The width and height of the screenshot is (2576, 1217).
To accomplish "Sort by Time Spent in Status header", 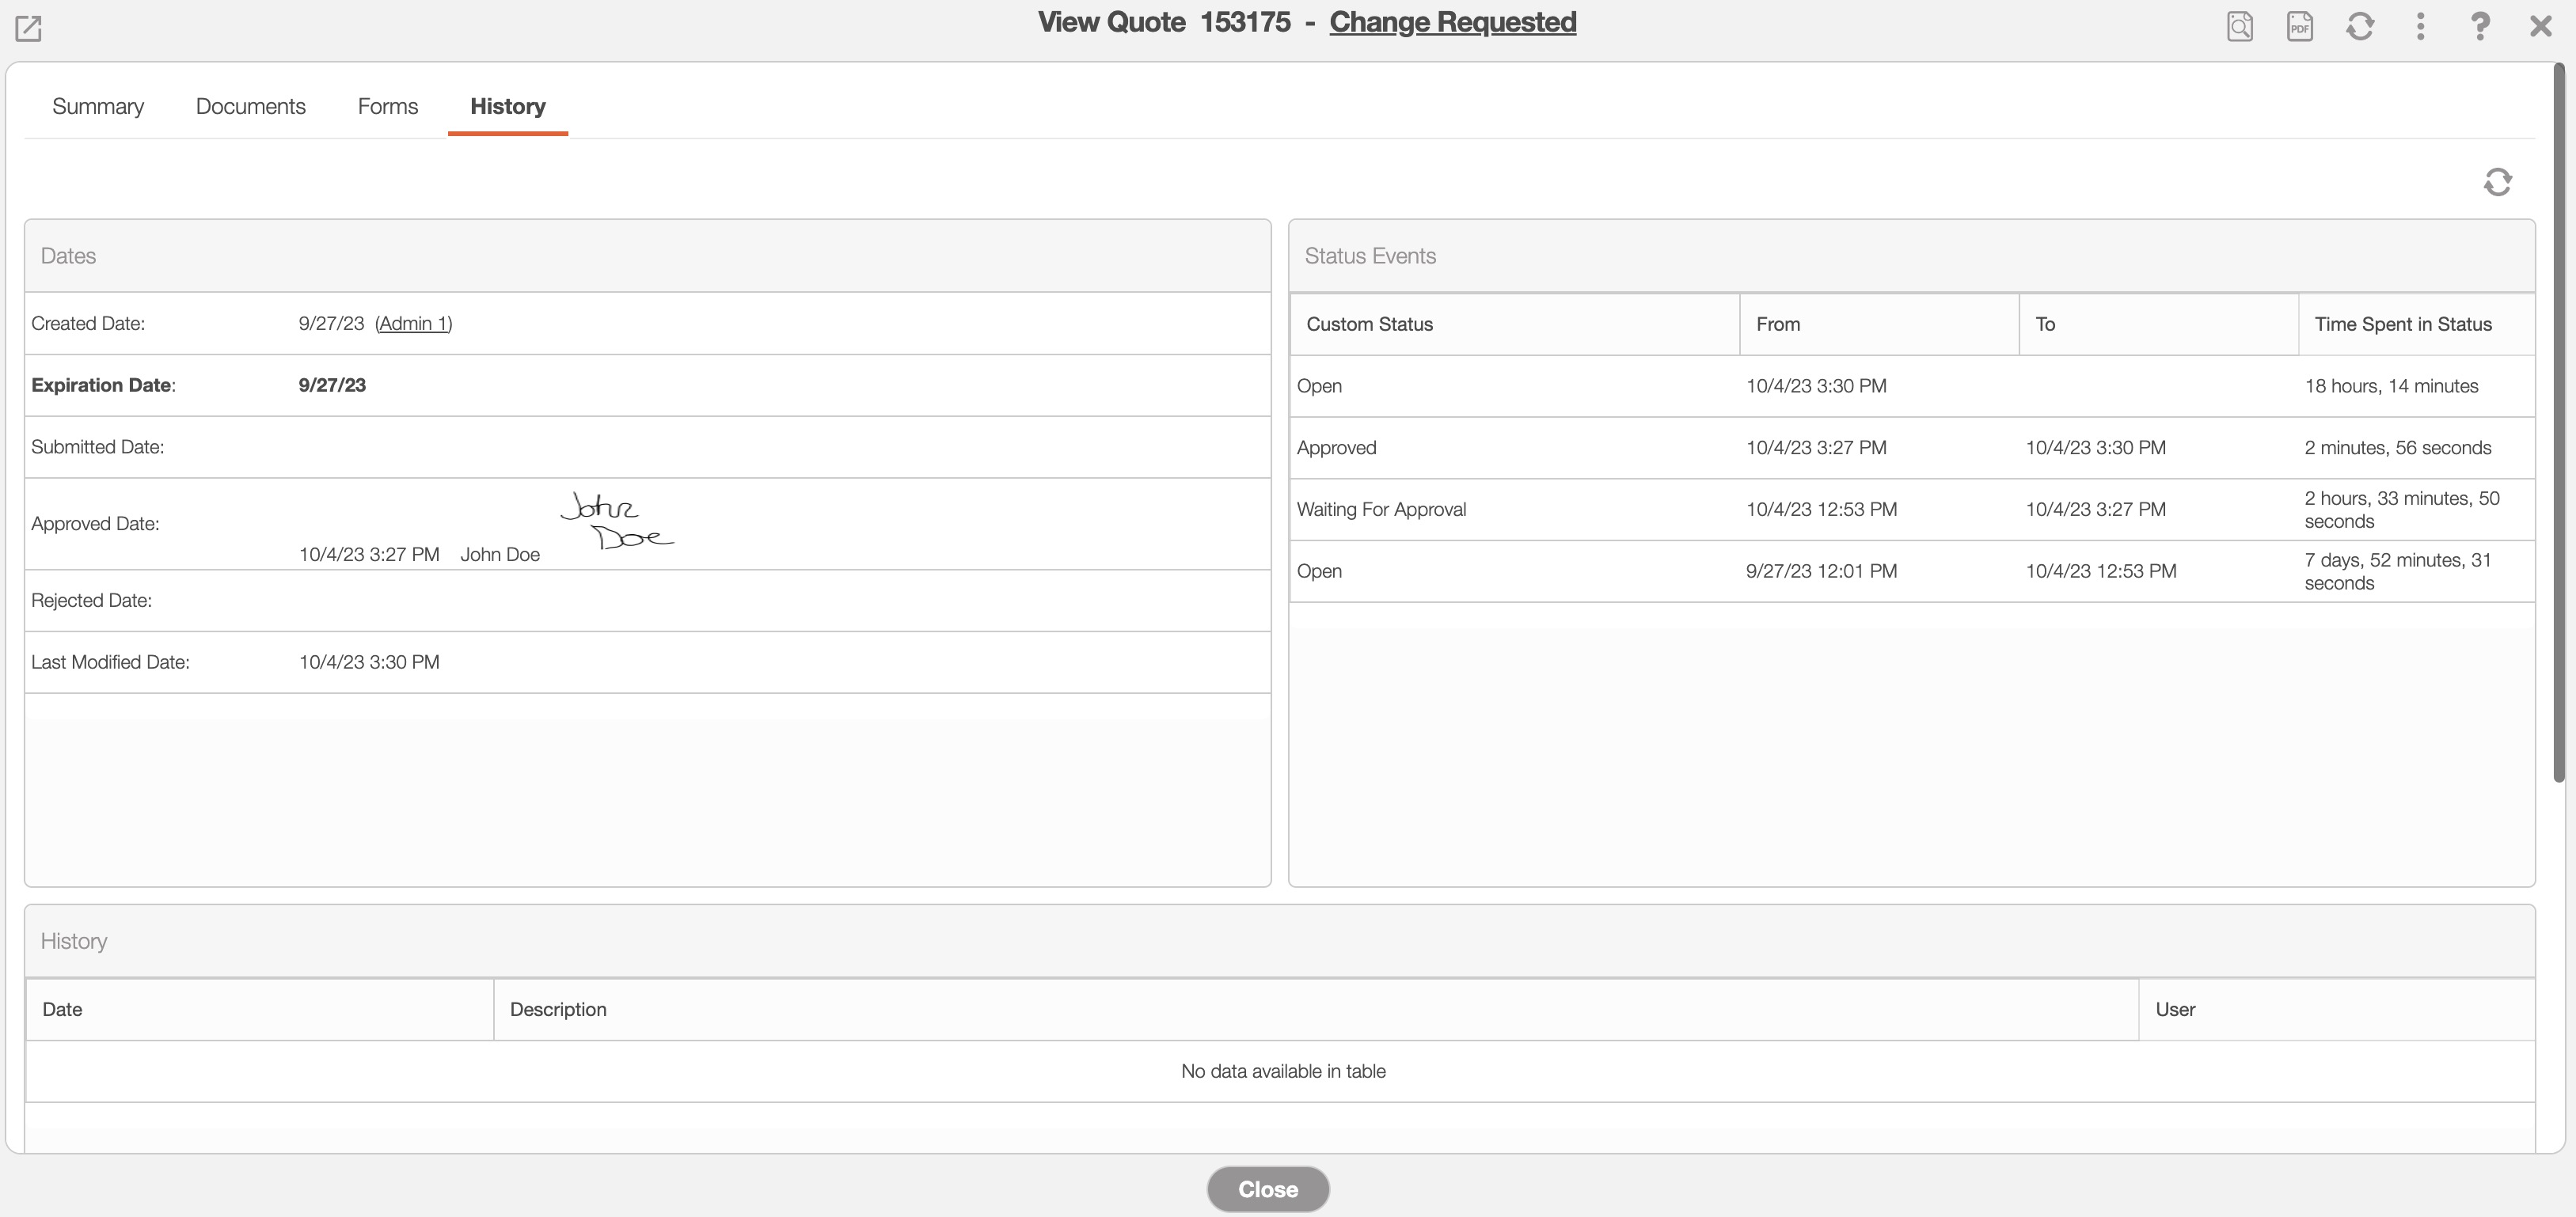I will click(2402, 324).
